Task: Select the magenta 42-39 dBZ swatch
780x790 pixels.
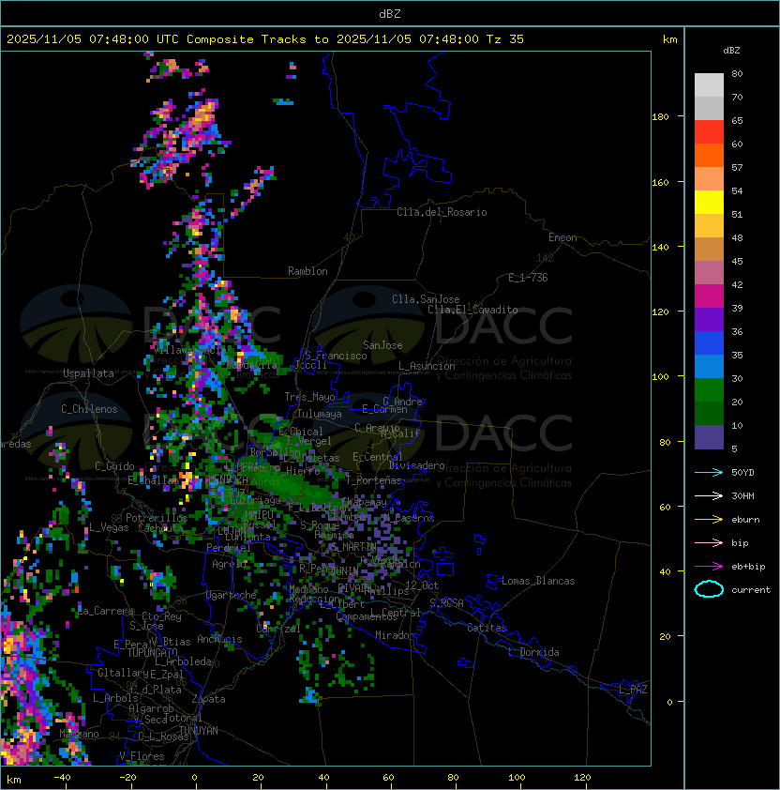Action: click(709, 296)
